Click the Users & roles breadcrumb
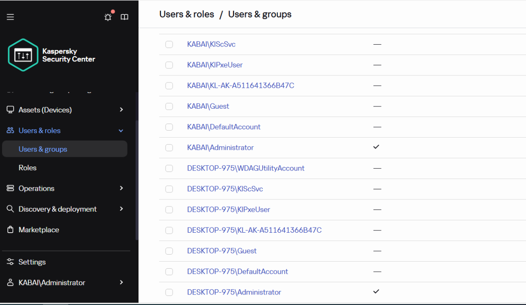 pyautogui.click(x=187, y=14)
